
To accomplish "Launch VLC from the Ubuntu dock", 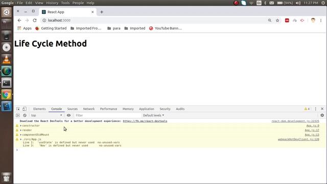I will (x=7, y=59).
